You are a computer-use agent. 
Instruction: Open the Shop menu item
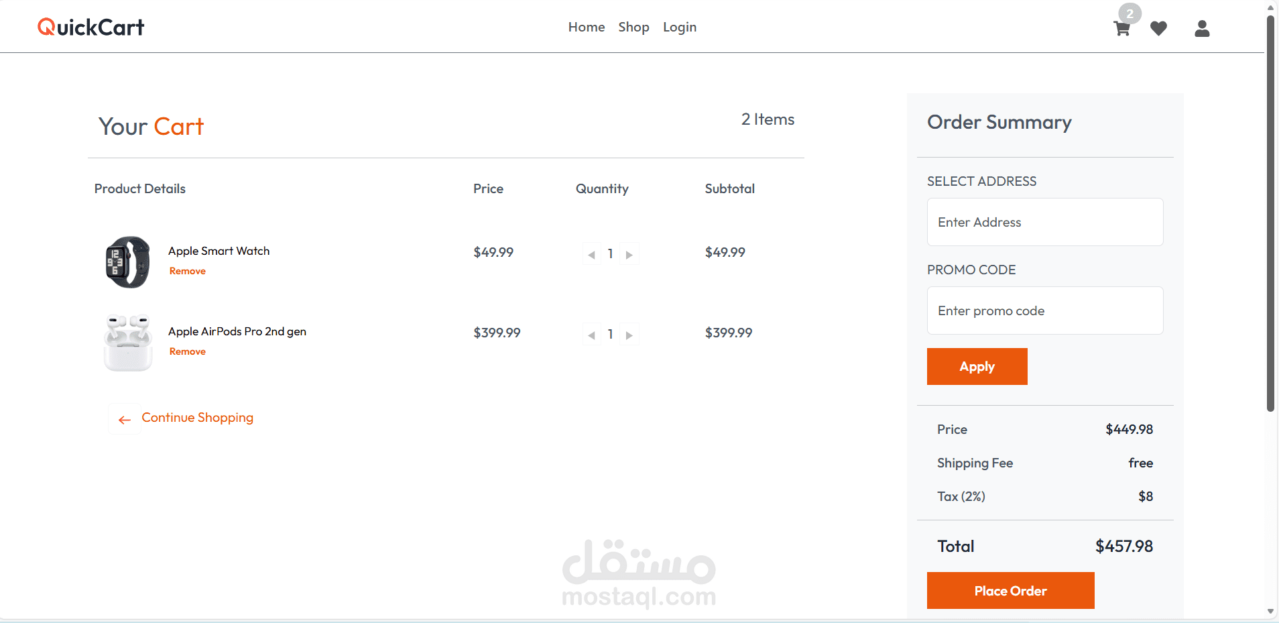coord(633,27)
